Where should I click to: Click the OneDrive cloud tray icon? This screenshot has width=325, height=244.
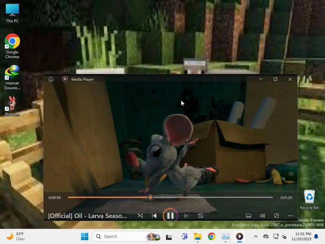pyautogui.click(x=266, y=236)
